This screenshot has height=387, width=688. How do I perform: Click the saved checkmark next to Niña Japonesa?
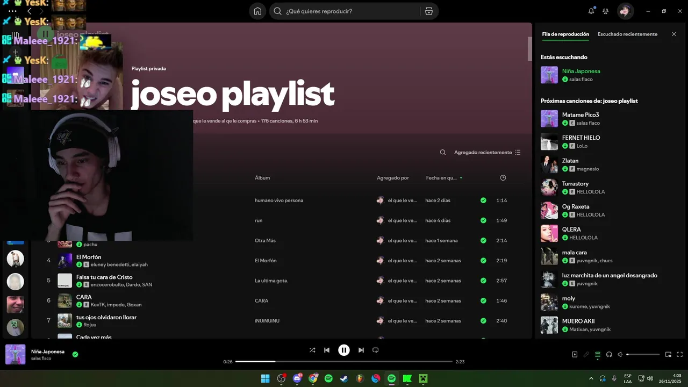(x=75, y=354)
